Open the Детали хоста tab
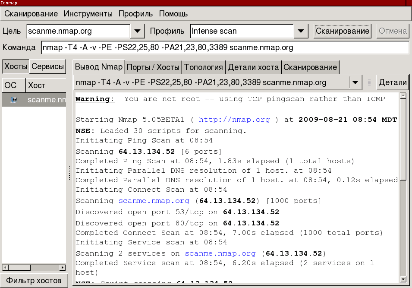The image size is (412, 288). coord(253,67)
